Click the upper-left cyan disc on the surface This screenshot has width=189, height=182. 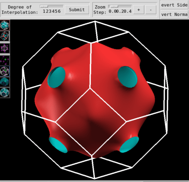56,77
